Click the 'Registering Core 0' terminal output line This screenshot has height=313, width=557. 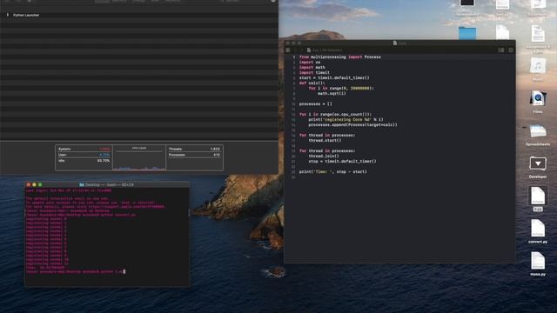tap(46, 219)
